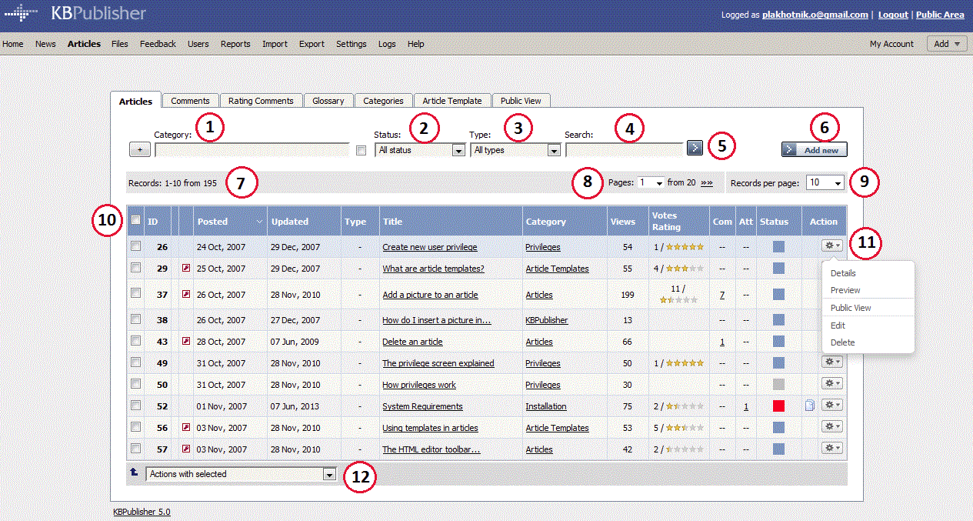This screenshot has width=973, height=521.
Task: Open gear action menu for article 49
Action: tap(831, 362)
